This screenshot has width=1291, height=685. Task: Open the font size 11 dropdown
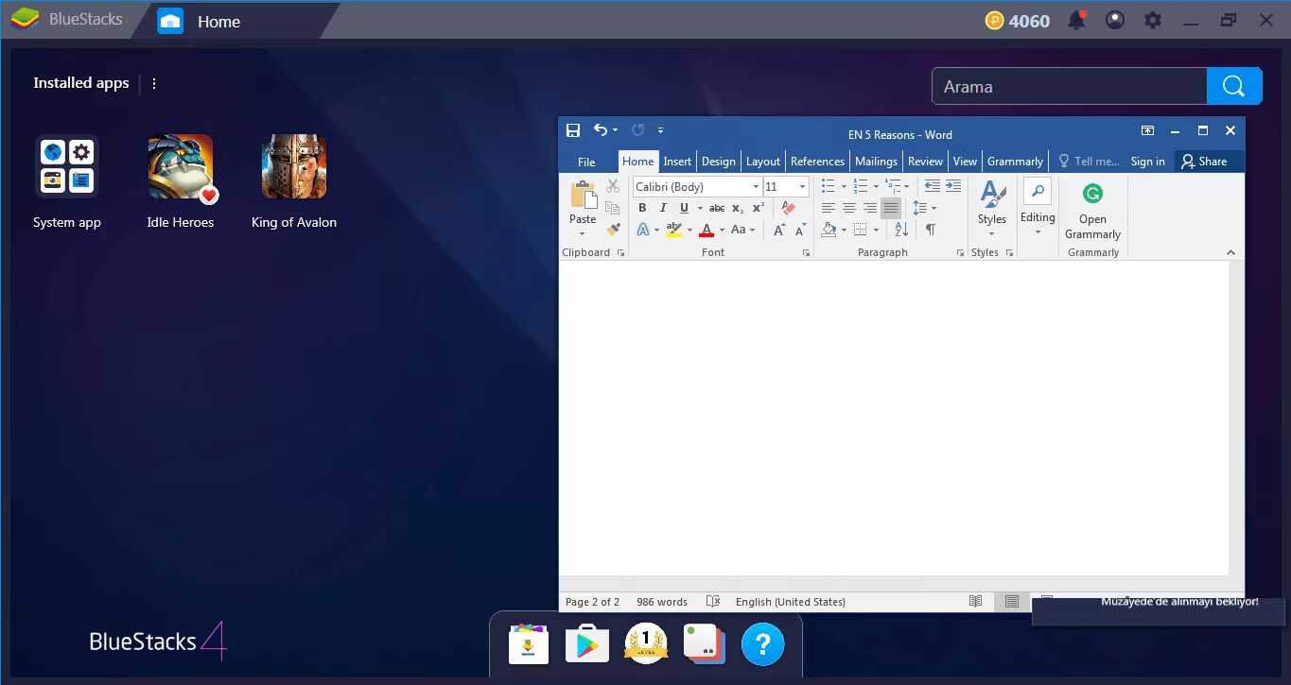(803, 187)
